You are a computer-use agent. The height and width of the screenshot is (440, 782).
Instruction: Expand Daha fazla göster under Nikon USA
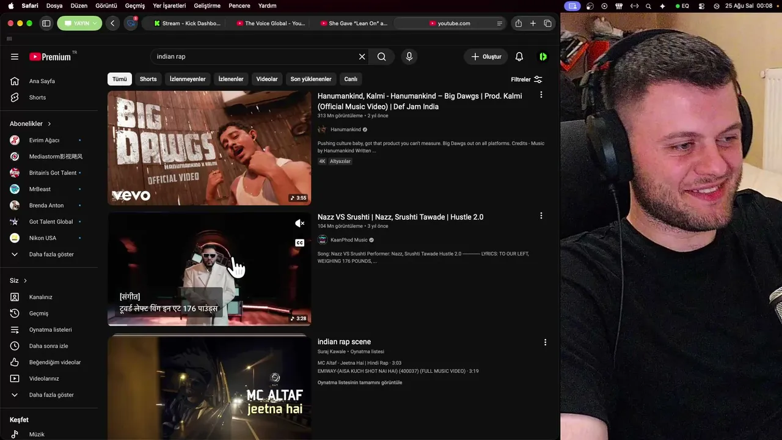tap(51, 254)
